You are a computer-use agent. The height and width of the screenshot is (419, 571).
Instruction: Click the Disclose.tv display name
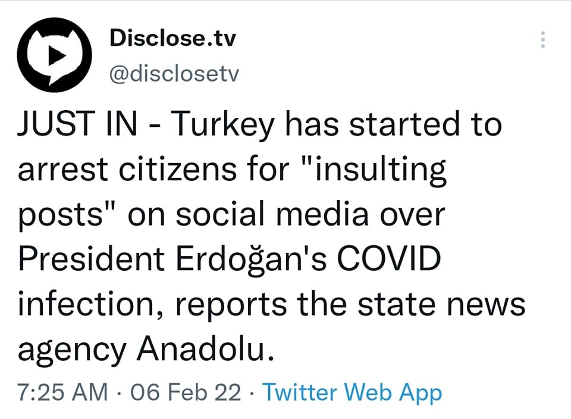pyautogui.click(x=172, y=39)
